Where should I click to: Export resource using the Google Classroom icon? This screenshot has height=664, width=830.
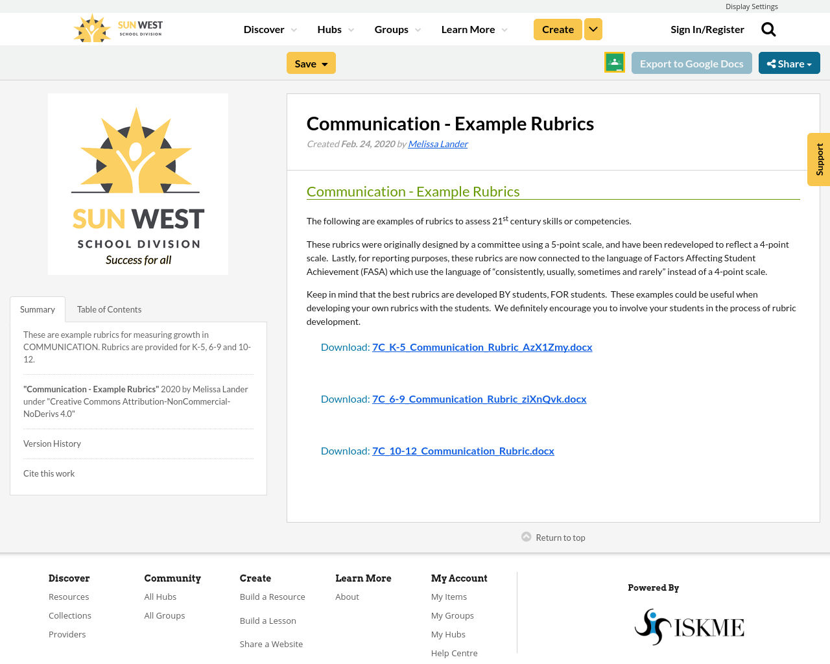click(x=613, y=62)
